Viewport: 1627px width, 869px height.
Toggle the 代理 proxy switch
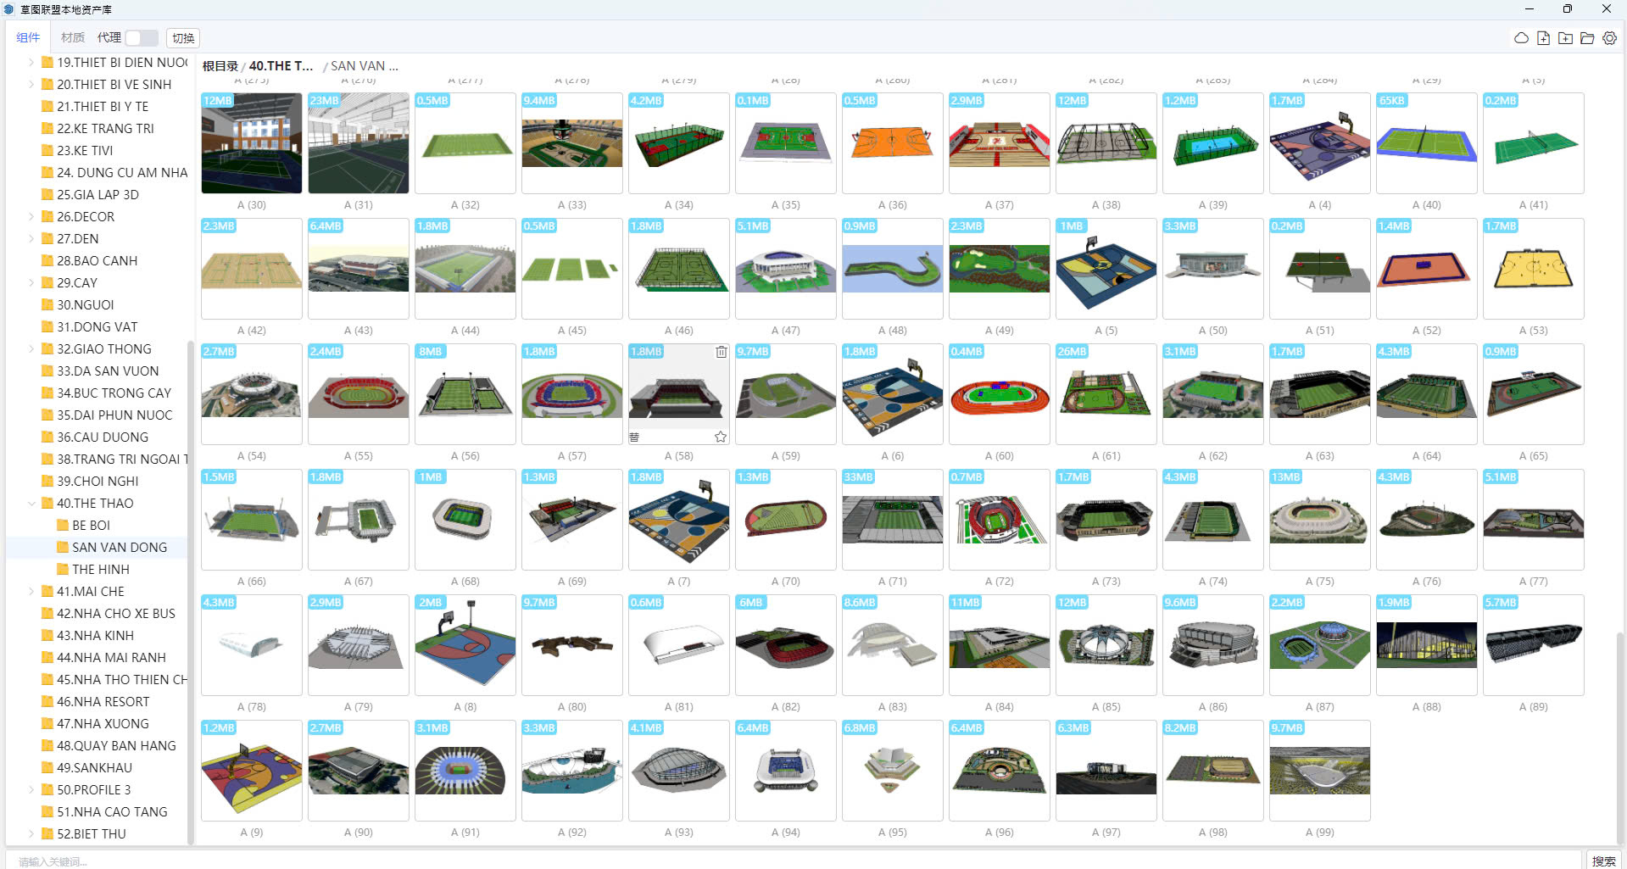pyautogui.click(x=142, y=38)
